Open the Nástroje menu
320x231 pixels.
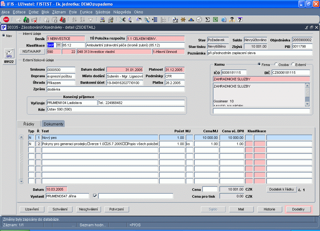tap(103, 12)
